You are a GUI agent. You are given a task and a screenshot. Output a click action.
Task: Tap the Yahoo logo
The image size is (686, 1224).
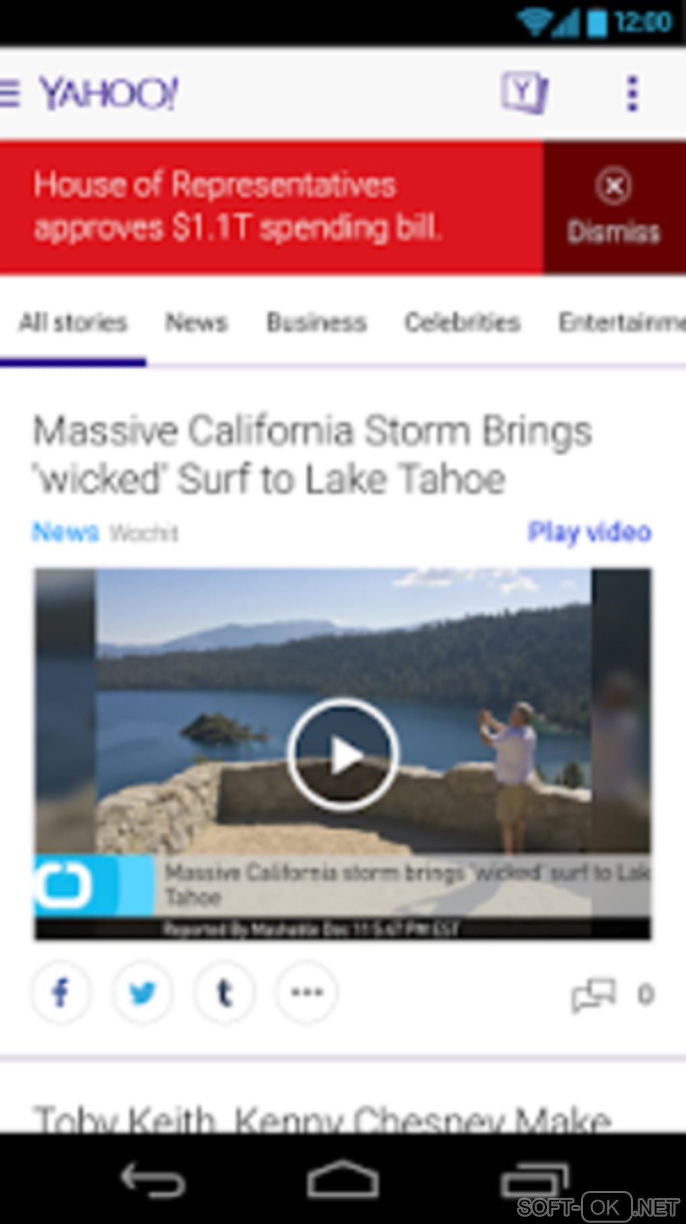109,93
